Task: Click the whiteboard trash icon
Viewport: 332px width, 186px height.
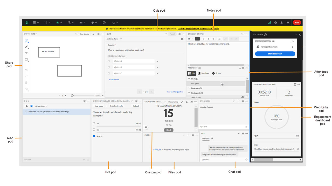Action: click(26, 83)
